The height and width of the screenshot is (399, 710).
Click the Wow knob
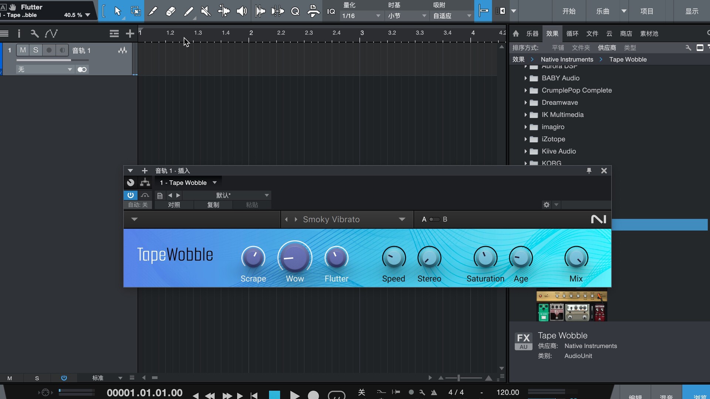tap(295, 258)
